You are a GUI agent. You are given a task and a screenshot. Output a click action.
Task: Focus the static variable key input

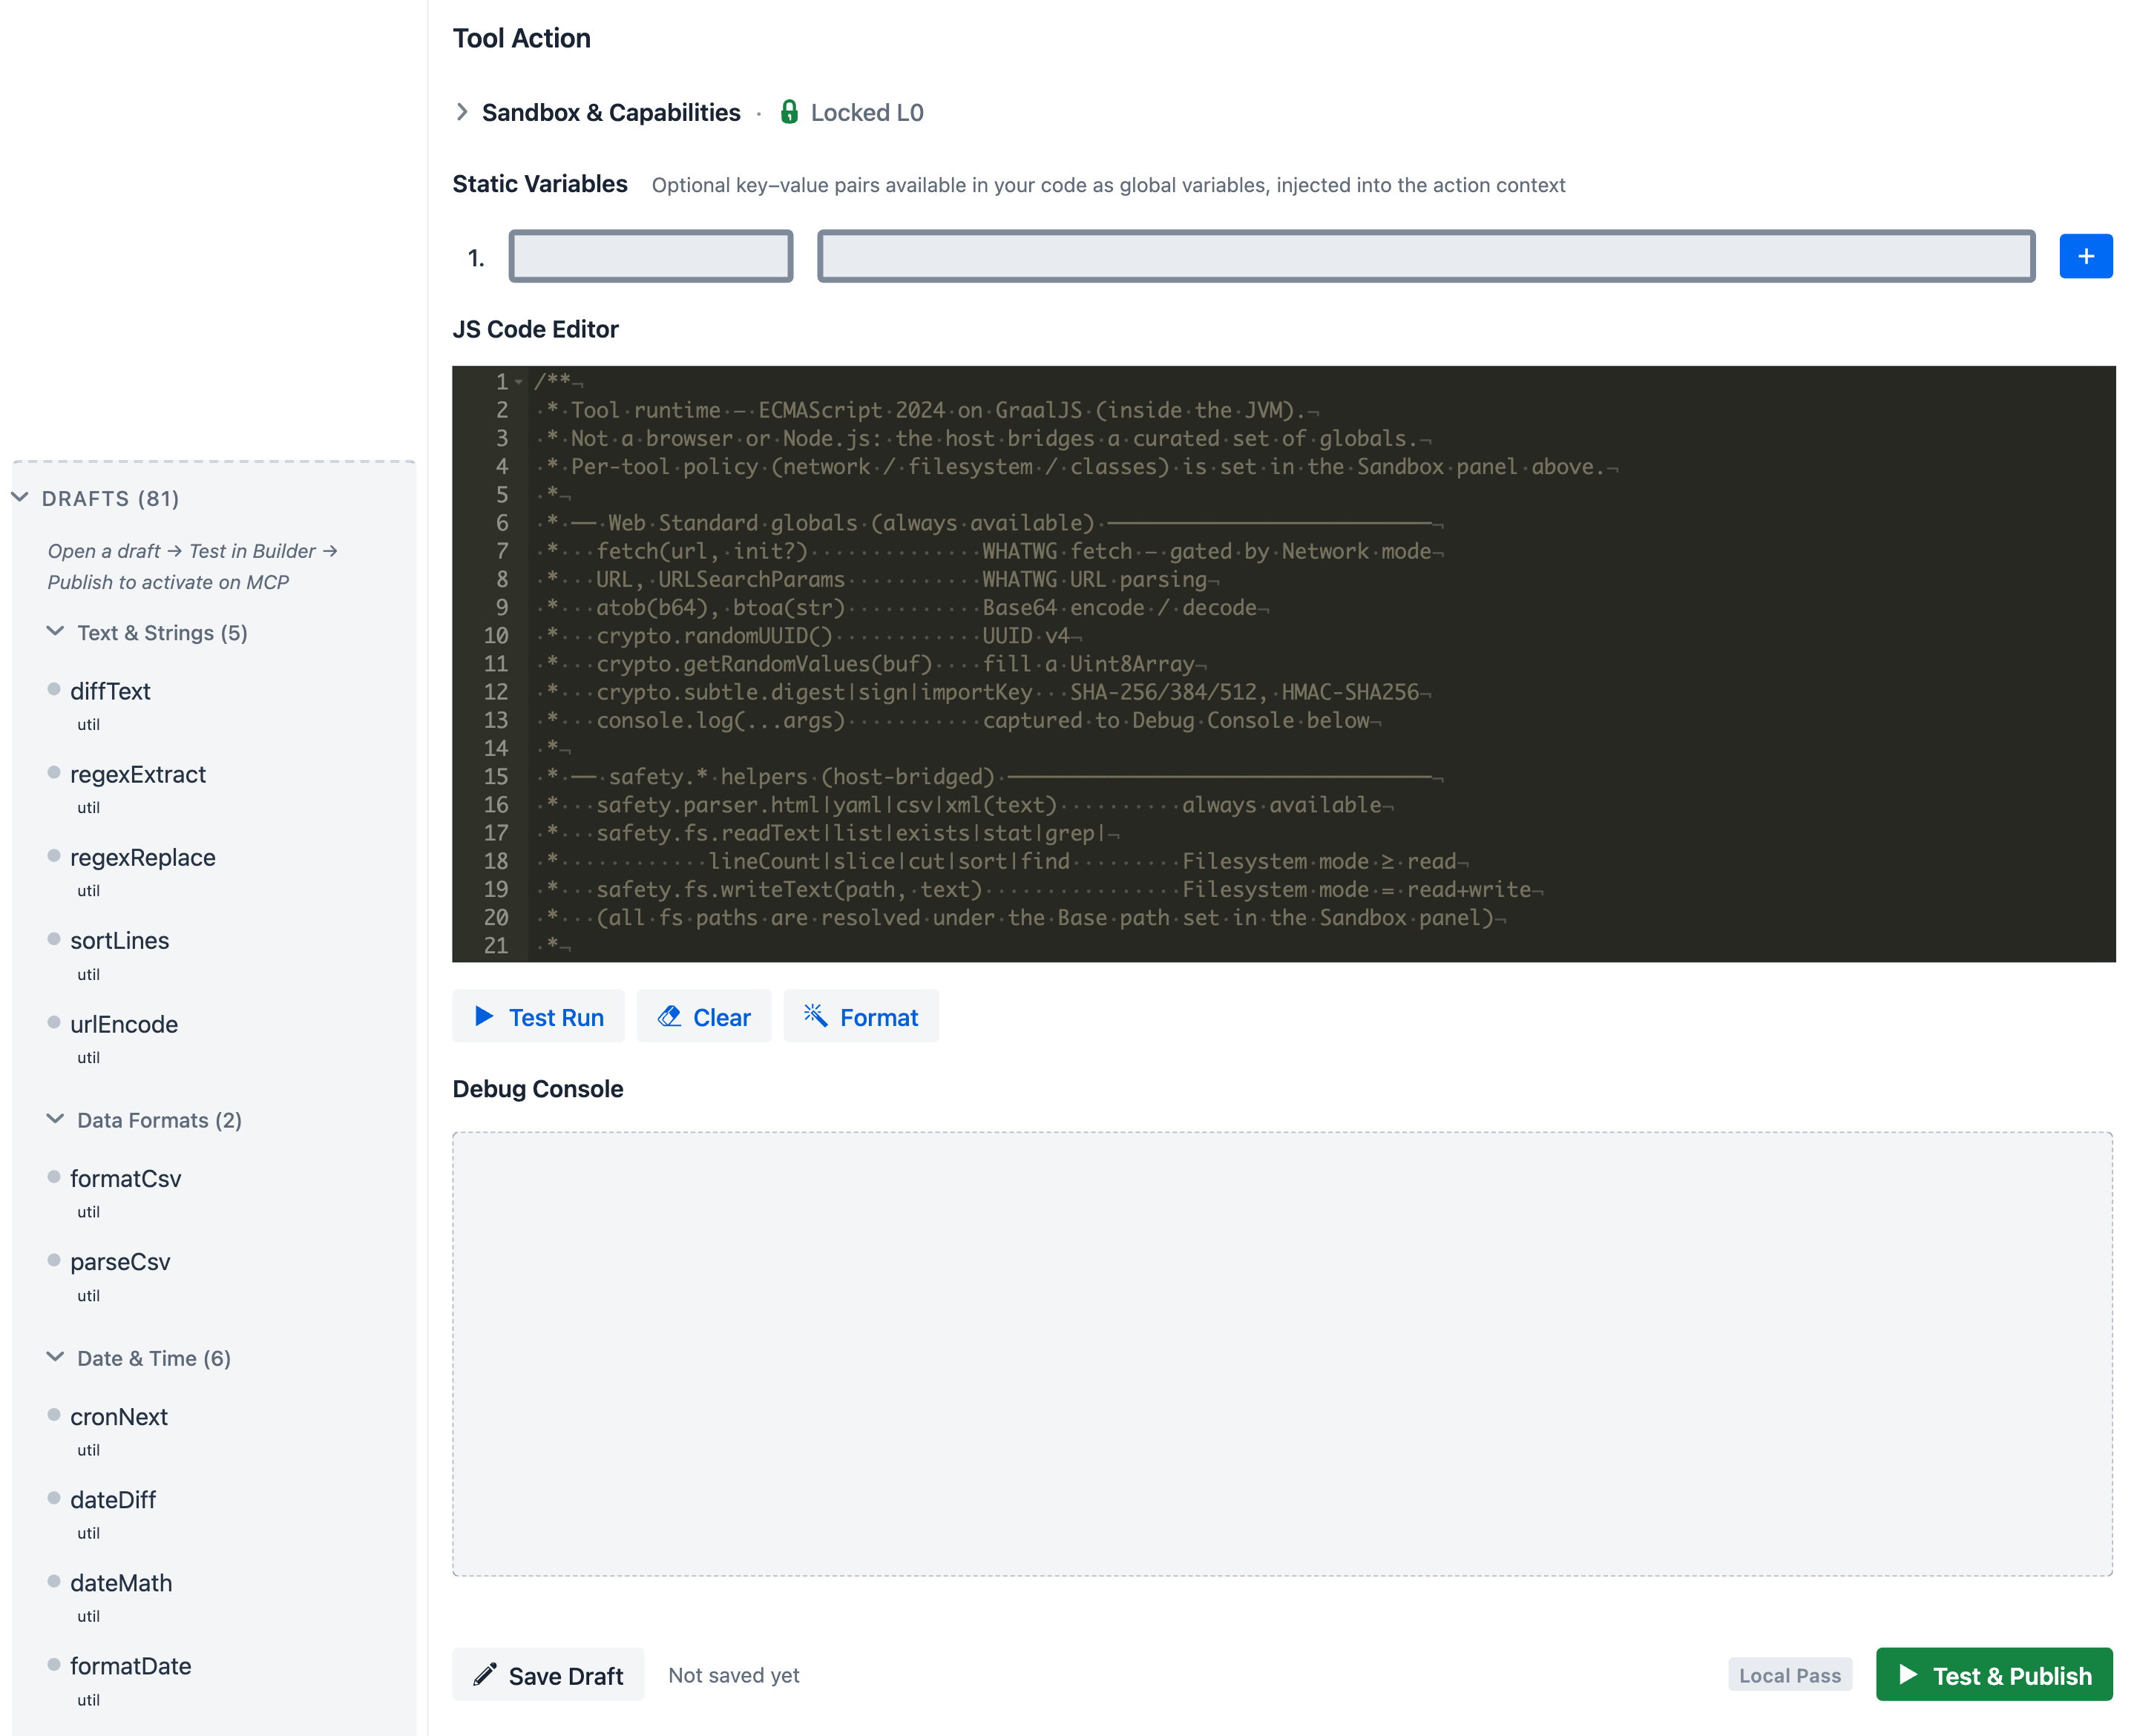tap(651, 257)
